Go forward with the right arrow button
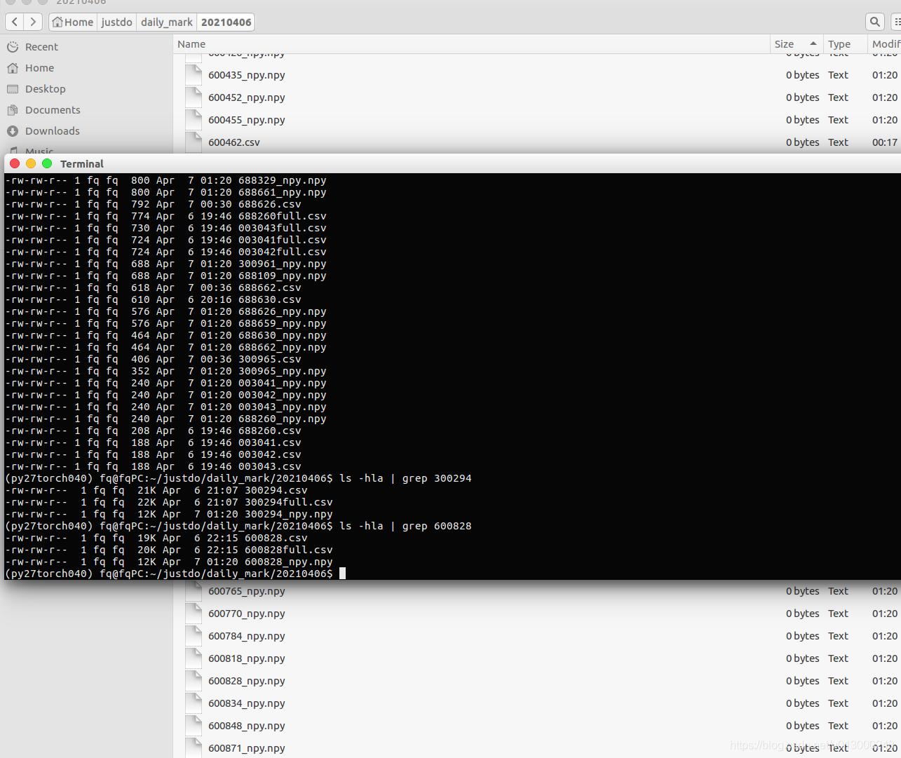This screenshot has width=901, height=758. [x=33, y=22]
